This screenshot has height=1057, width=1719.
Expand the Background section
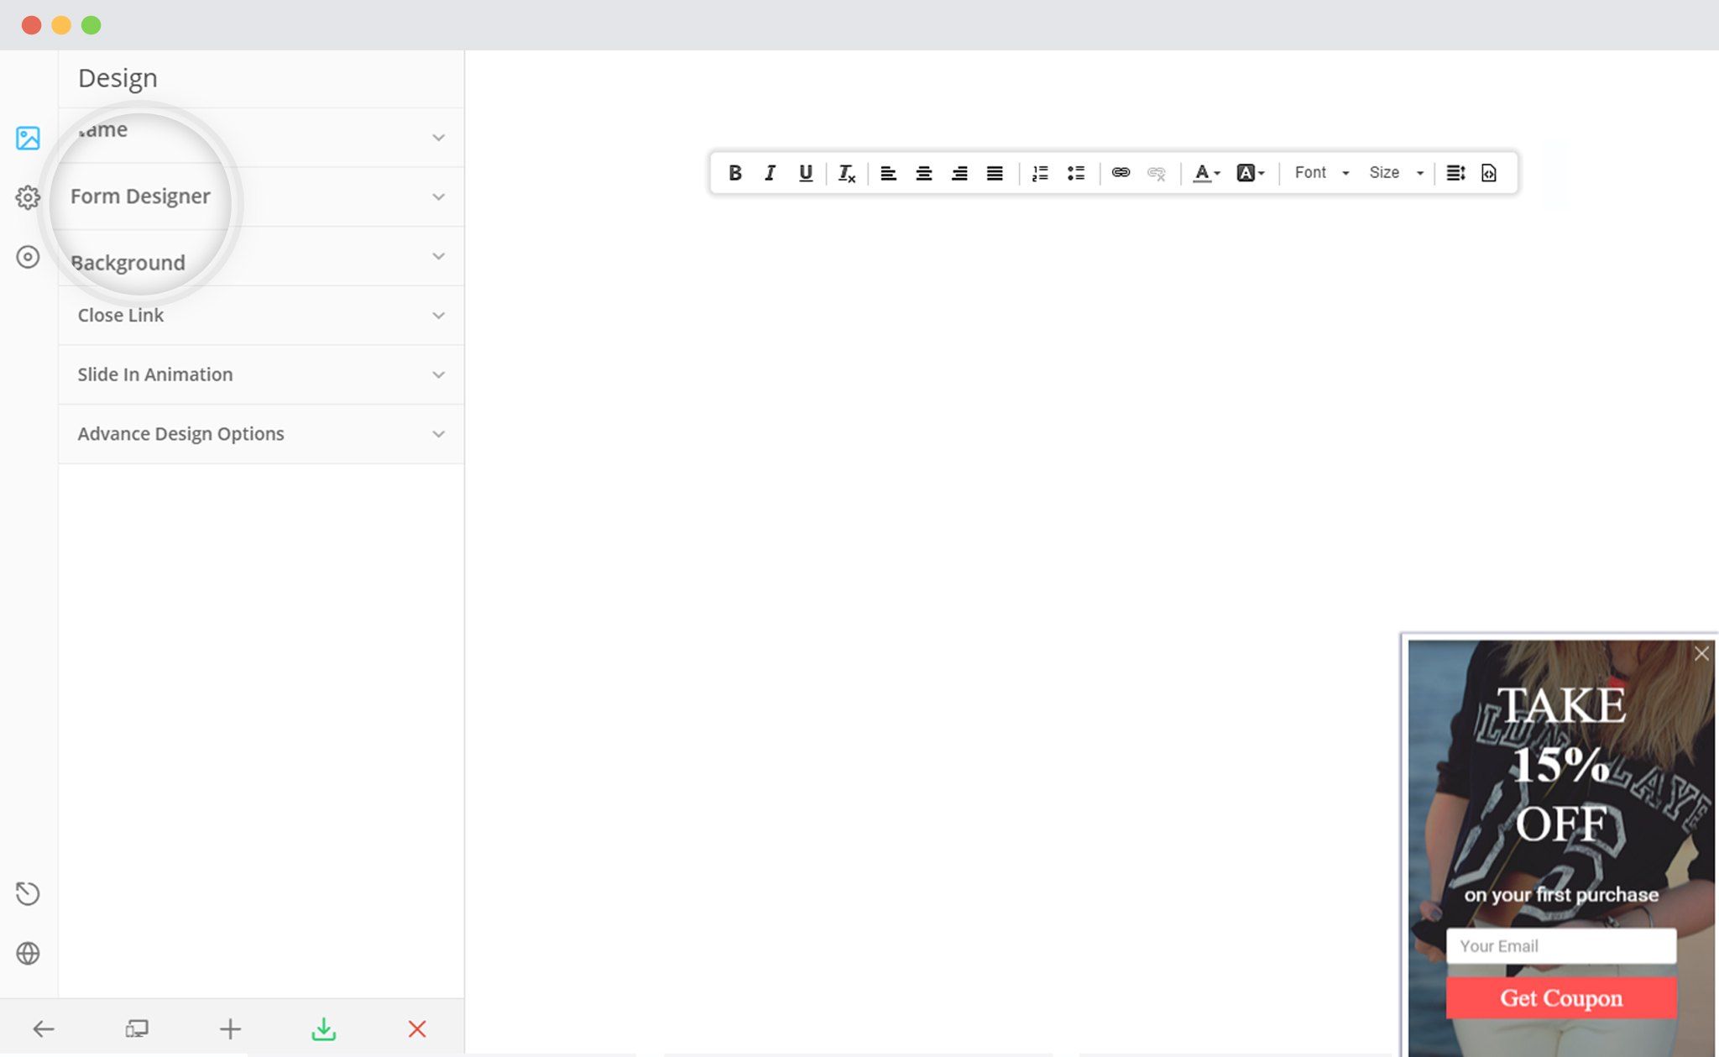(261, 256)
